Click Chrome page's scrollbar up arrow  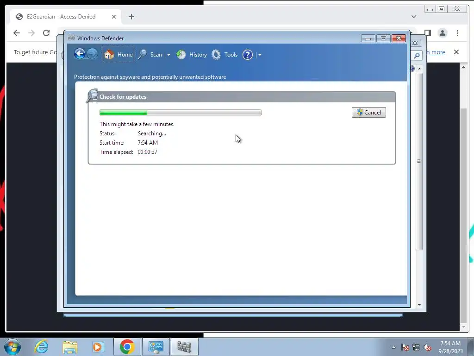463,67
